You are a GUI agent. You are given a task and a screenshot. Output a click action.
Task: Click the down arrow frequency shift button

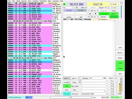coord(95,14)
